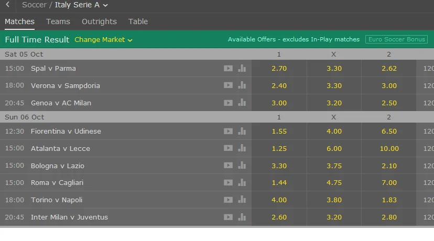434x241 pixels.
Task: Select Juventus win odds 2.80
Action: (389, 217)
